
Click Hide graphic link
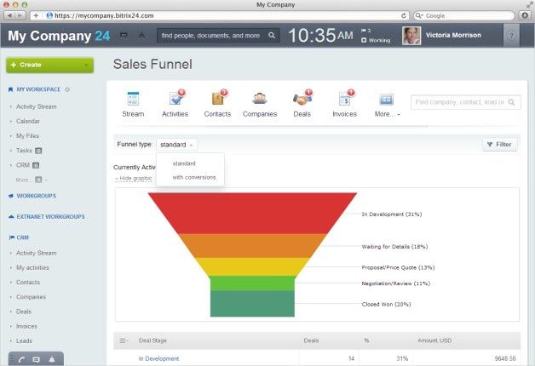click(134, 178)
